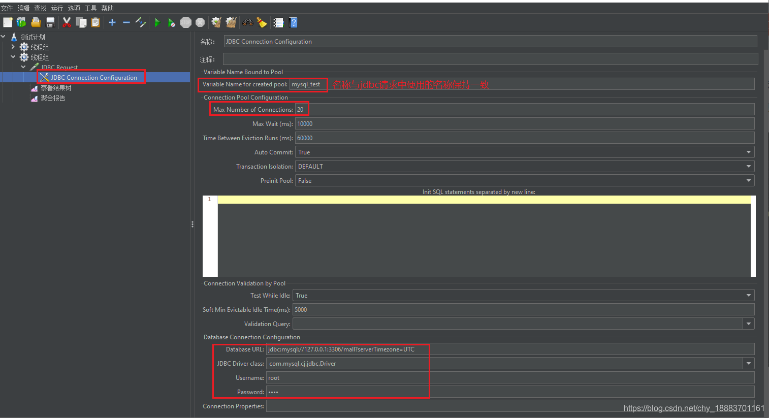The image size is (769, 418).
Task: Reset search with the yellow broom icon
Action: tap(262, 22)
